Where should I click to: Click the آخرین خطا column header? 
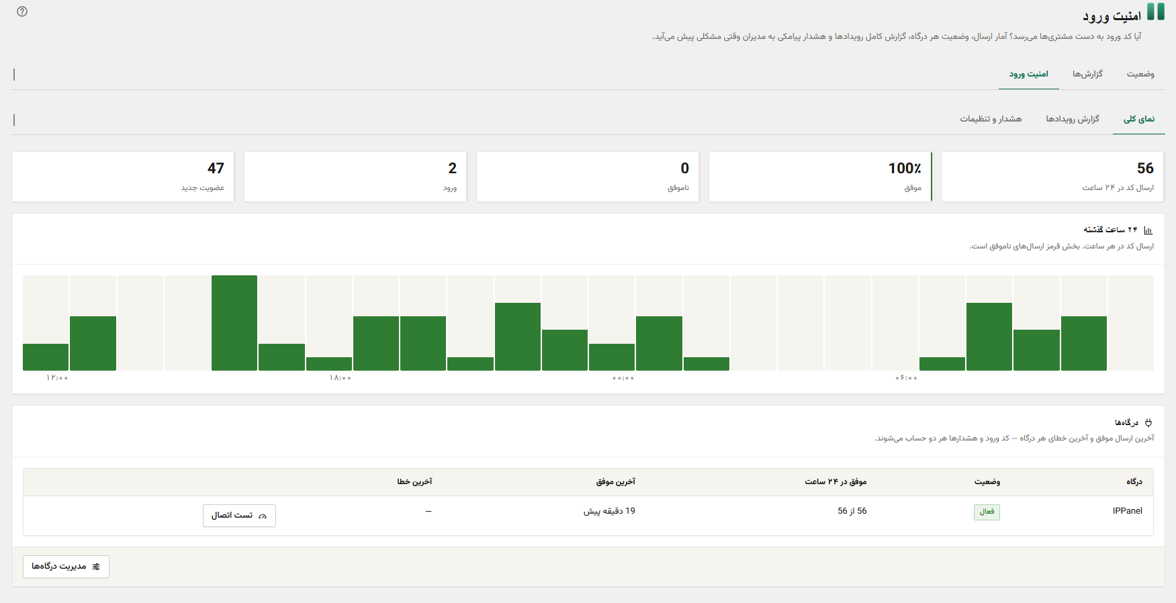(414, 482)
